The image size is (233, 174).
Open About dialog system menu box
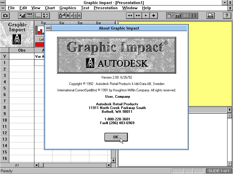click(48, 28)
